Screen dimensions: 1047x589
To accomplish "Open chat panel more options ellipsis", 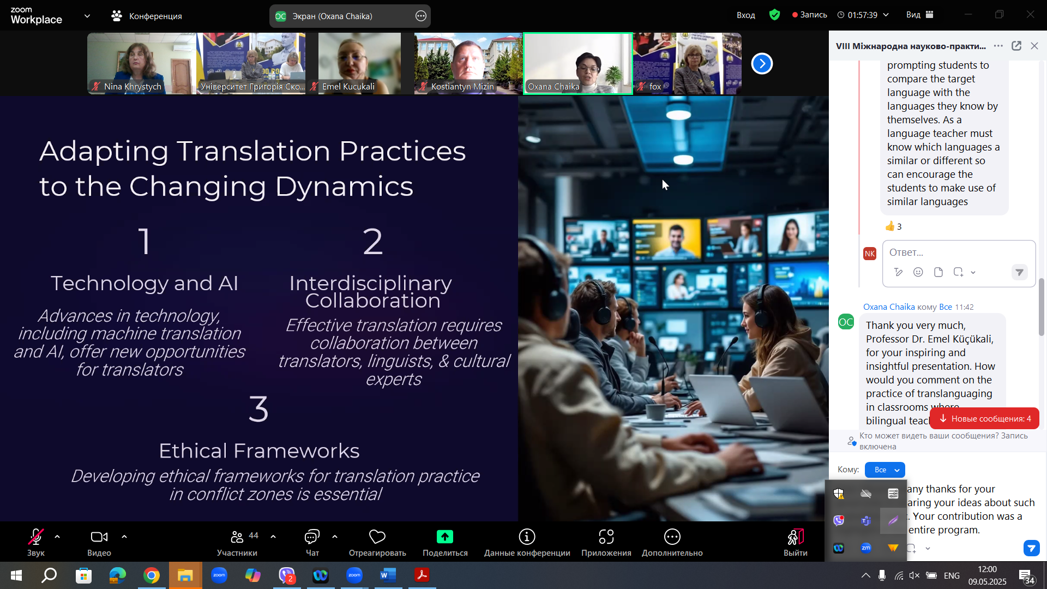I will pyautogui.click(x=998, y=46).
